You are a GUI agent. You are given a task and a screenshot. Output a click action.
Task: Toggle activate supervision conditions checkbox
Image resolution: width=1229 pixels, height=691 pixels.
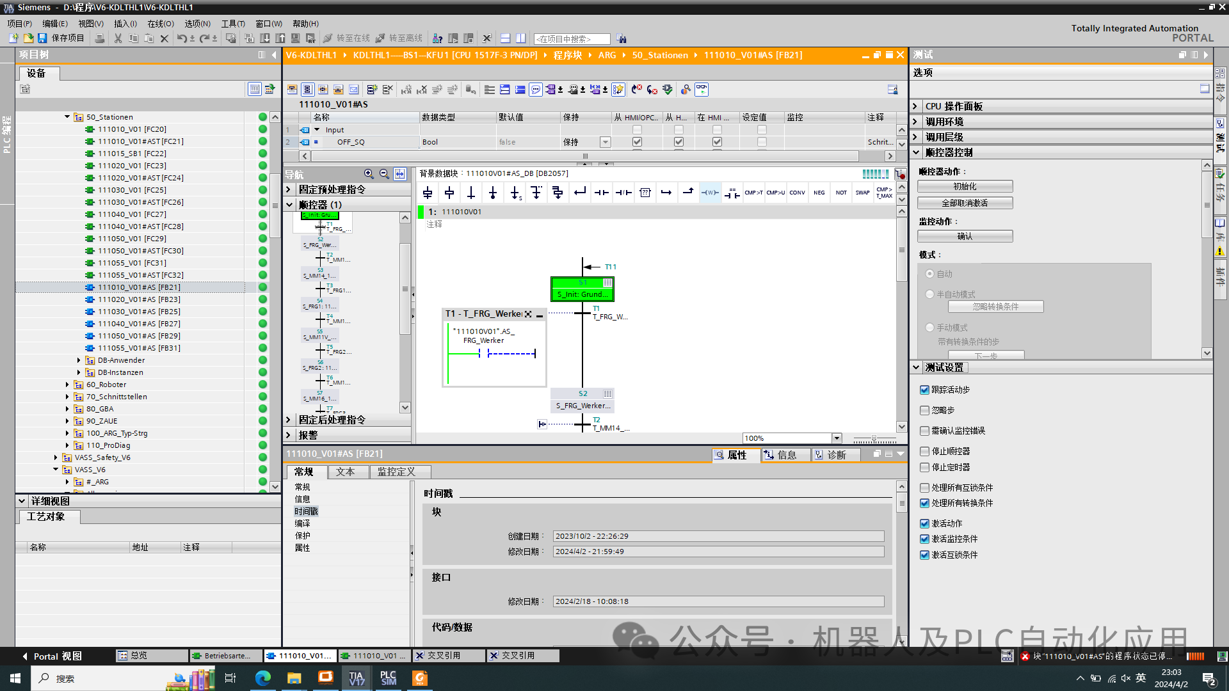(924, 539)
